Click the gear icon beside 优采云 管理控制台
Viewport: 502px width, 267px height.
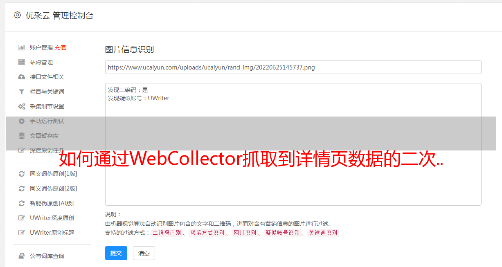[17, 15]
